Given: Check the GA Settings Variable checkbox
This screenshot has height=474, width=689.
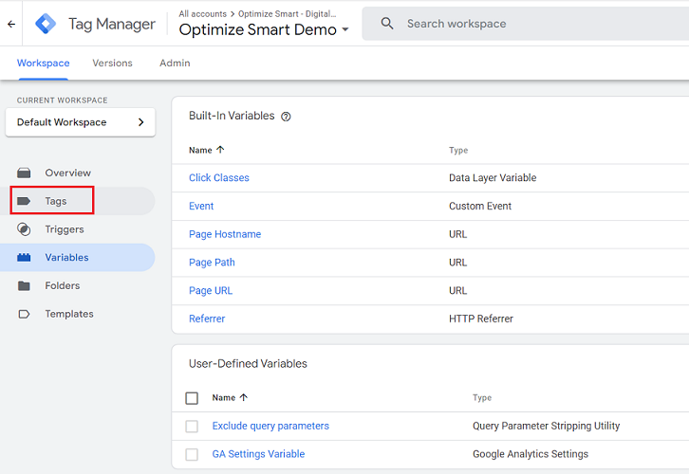Looking at the screenshot, I should (x=192, y=454).
